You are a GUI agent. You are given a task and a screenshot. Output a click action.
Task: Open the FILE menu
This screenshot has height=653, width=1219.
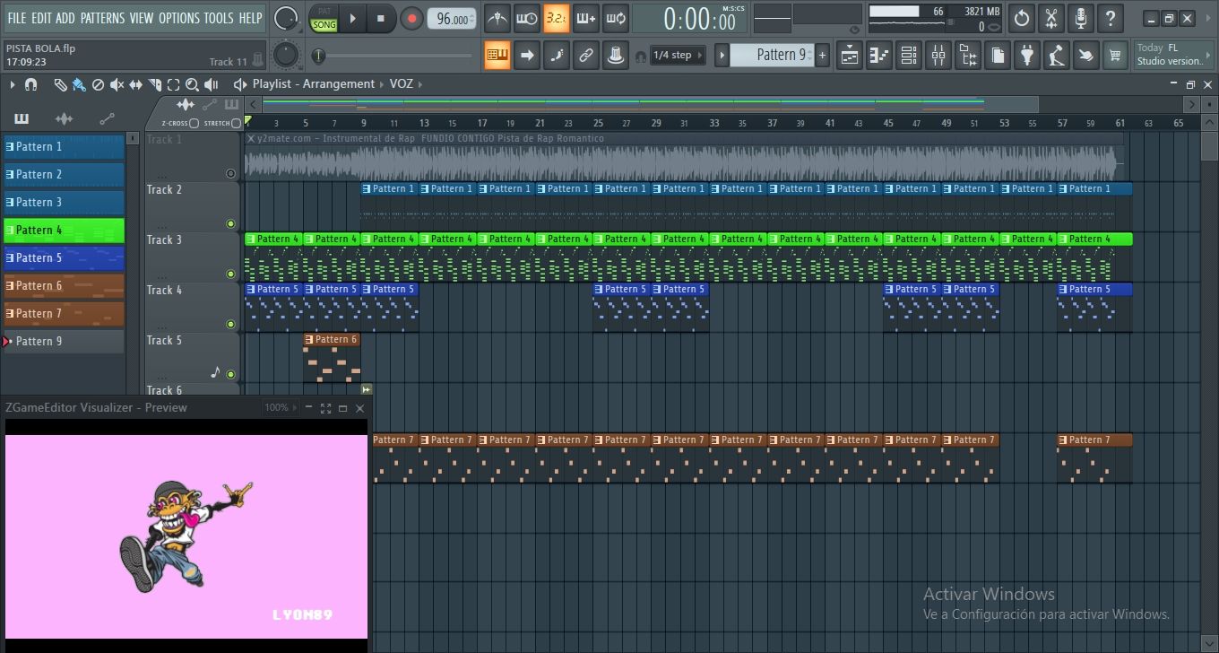pos(16,18)
